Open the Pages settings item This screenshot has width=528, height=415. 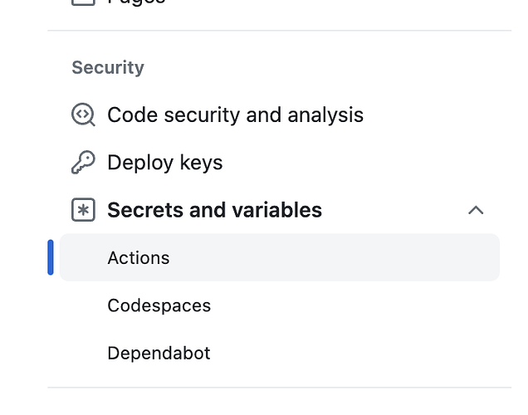tap(137, 2)
